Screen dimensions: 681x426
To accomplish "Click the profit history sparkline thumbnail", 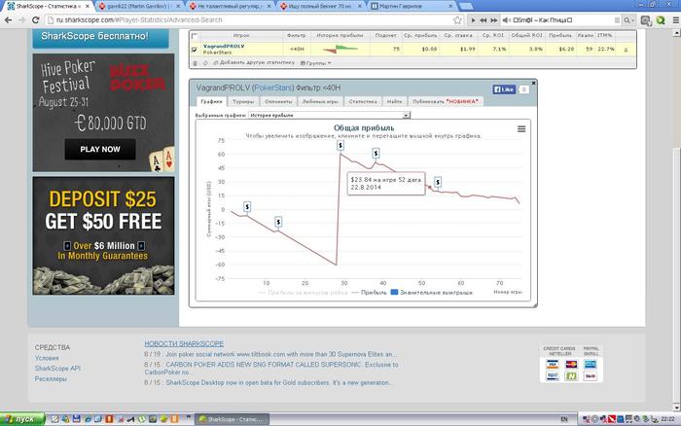I will tap(340, 49).
